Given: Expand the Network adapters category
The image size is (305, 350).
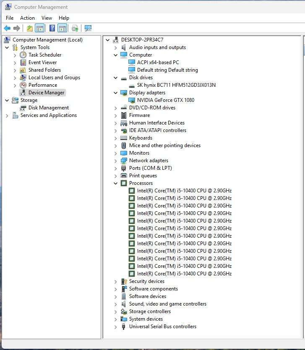Looking at the screenshot, I should (116, 161).
